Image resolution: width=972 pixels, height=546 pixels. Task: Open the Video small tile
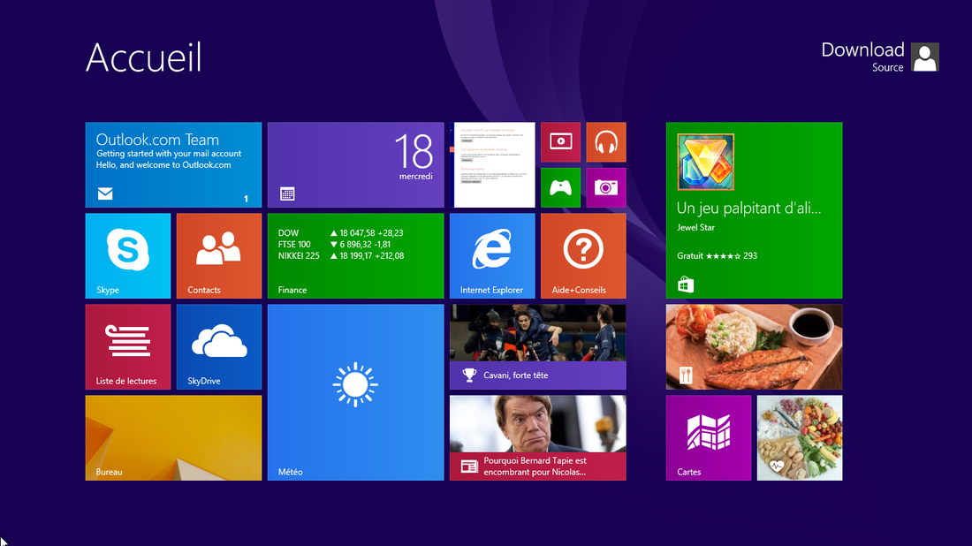(x=560, y=142)
